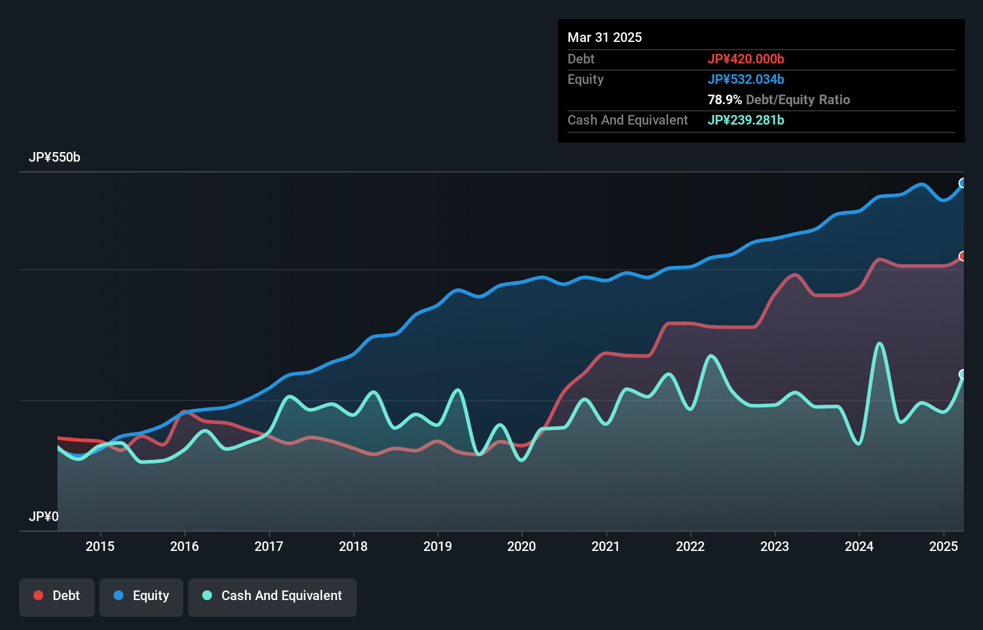983x630 pixels.
Task: Click the Mar 31 2025 tooltip date
Action: pyautogui.click(x=605, y=38)
